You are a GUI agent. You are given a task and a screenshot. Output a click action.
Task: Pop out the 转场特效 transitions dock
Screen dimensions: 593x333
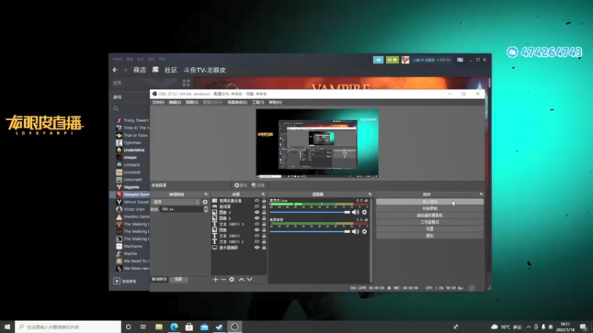[206, 195]
